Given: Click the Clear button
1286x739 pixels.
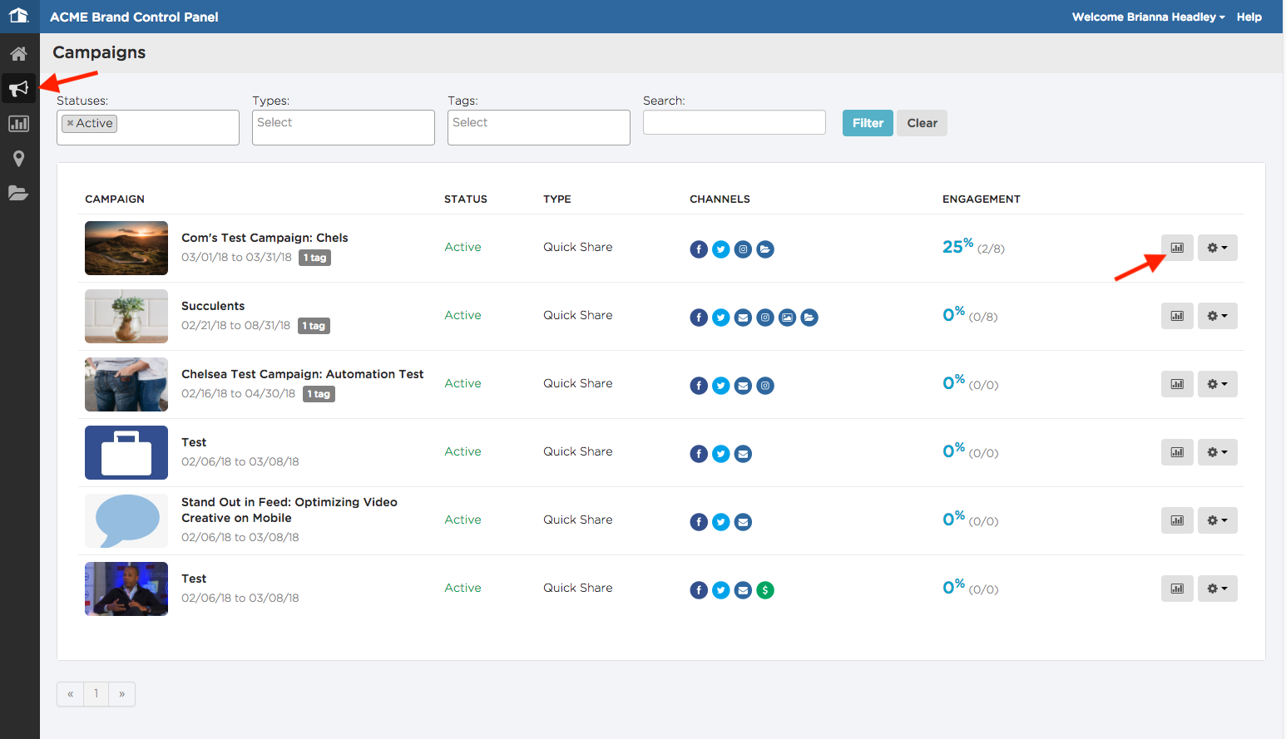Looking at the screenshot, I should pos(922,123).
